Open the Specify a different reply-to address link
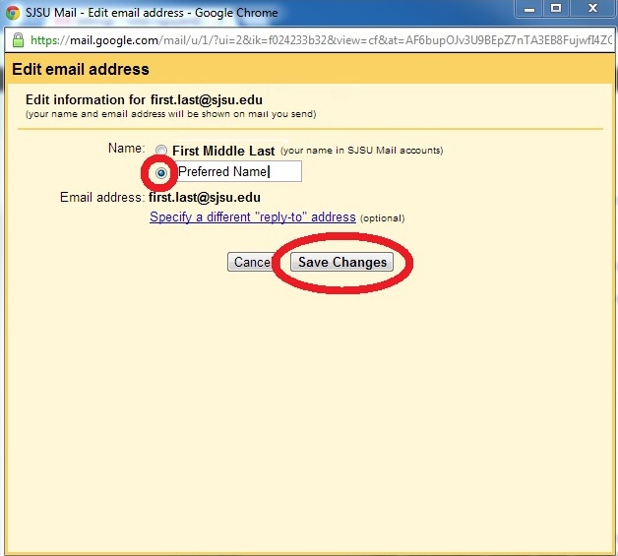 pyautogui.click(x=252, y=216)
